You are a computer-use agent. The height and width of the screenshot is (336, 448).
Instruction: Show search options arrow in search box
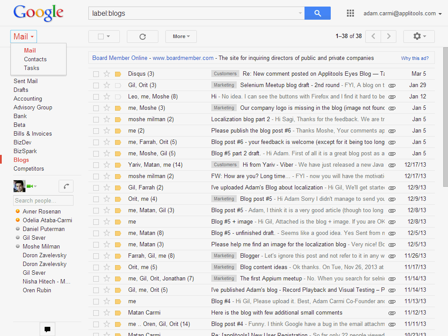pos(300,13)
